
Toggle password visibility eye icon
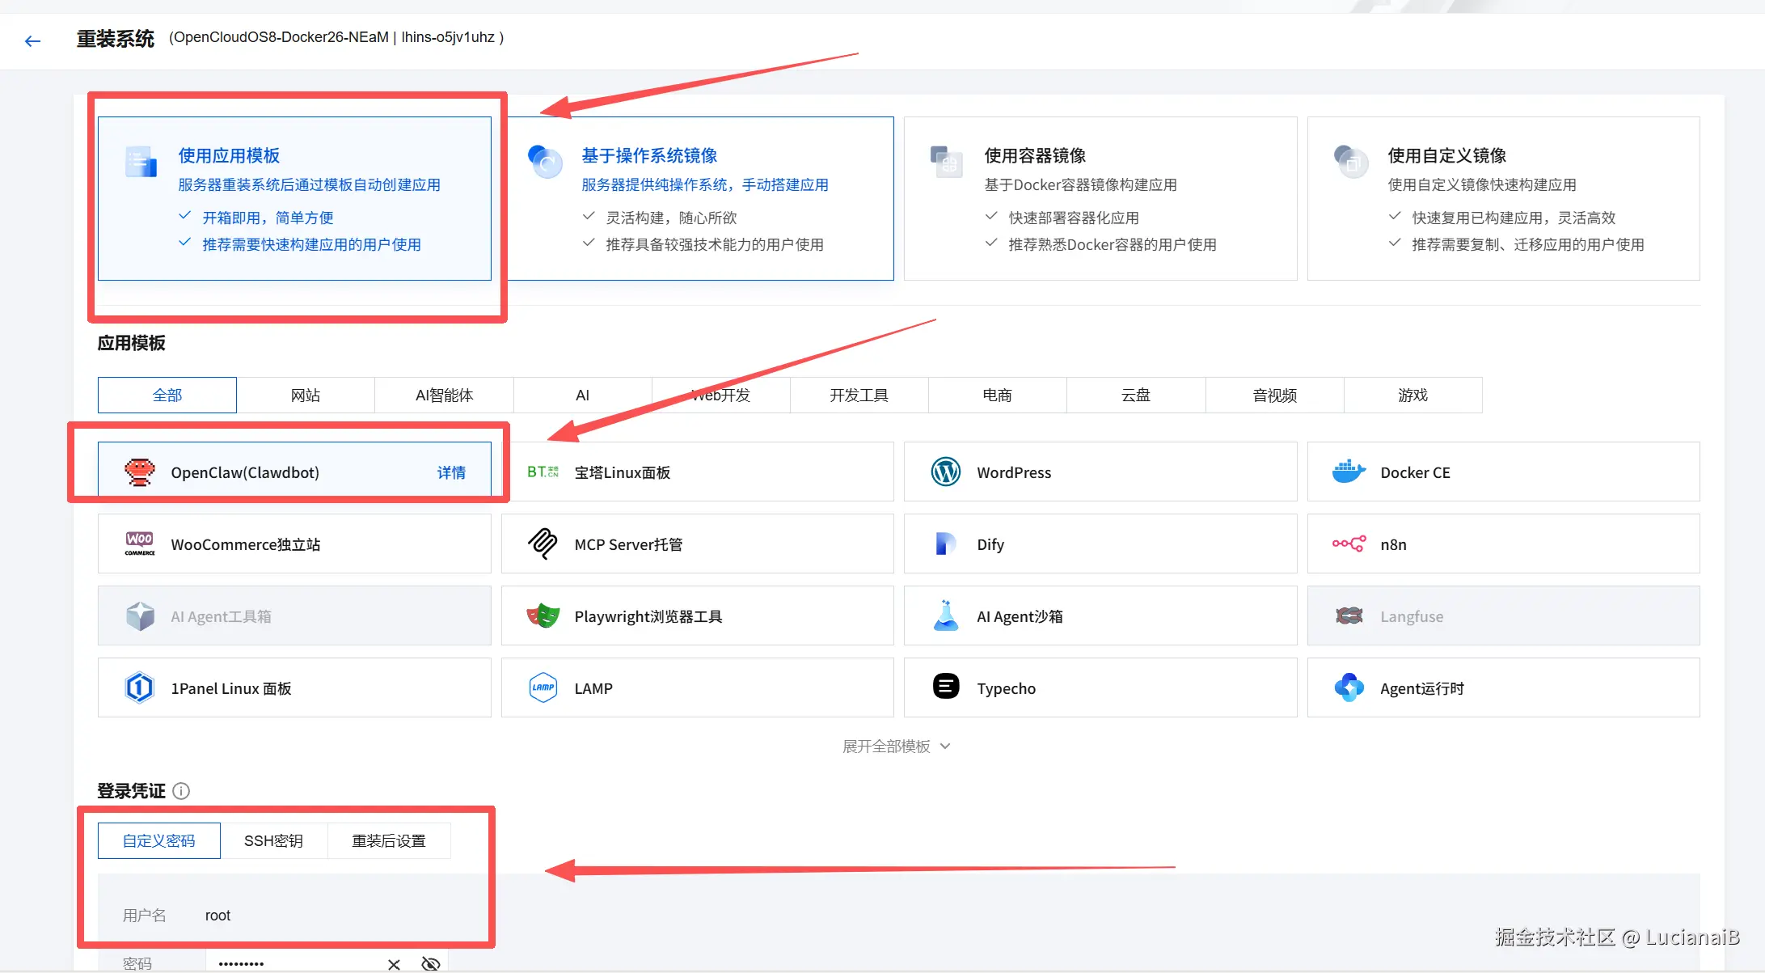pyautogui.click(x=431, y=963)
